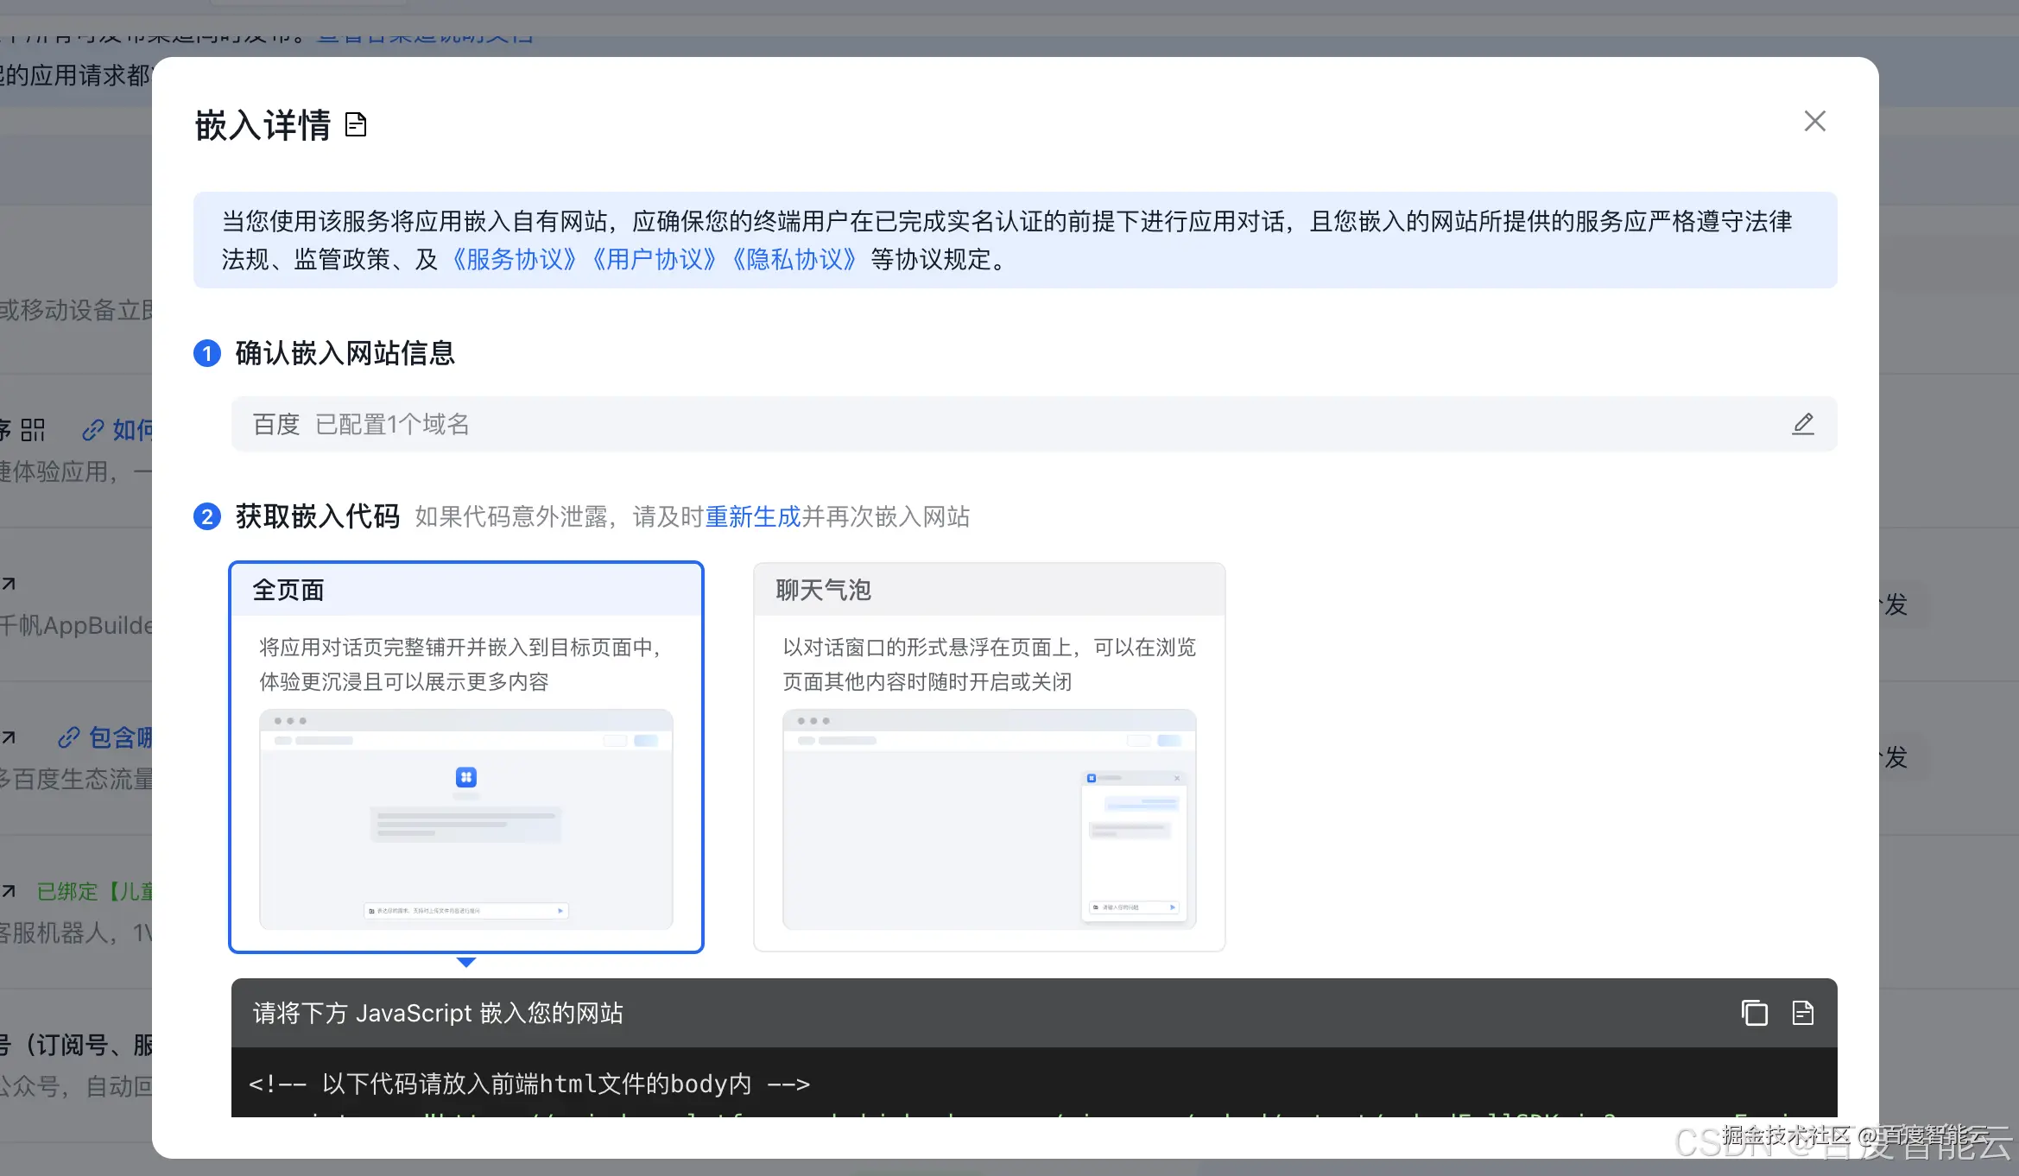2019x1176 pixels.
Task: Open the code file icon in code header
Action: click(x=1803, y=1013)
